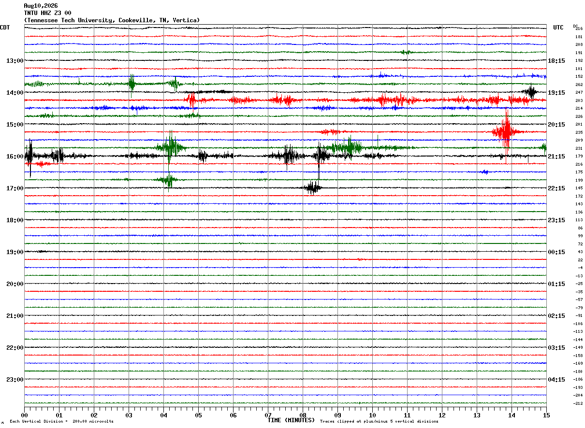Viewport: 585px width, 428px height.
Task: Click the TIME (MINUTES) axis title
Action: tap(291, 420)
